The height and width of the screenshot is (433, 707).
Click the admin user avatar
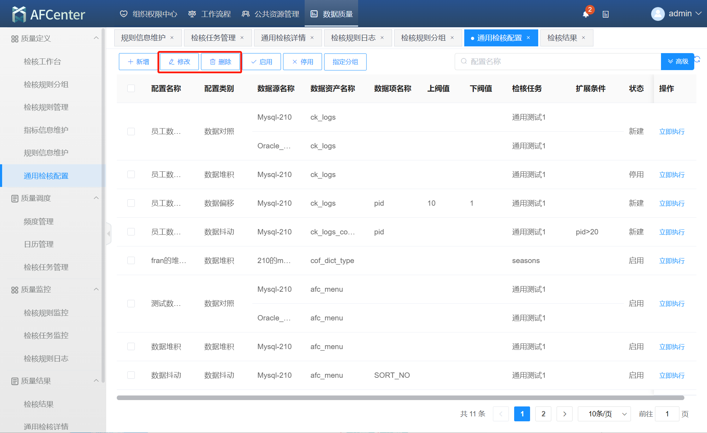[657, 14]
